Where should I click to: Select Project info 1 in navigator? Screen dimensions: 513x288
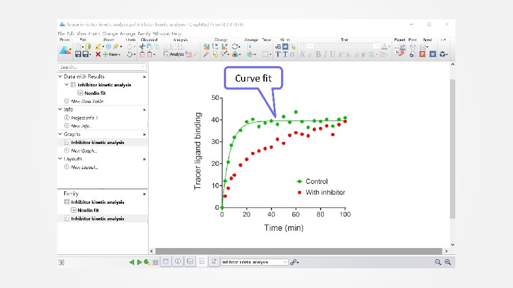point(84,117)
